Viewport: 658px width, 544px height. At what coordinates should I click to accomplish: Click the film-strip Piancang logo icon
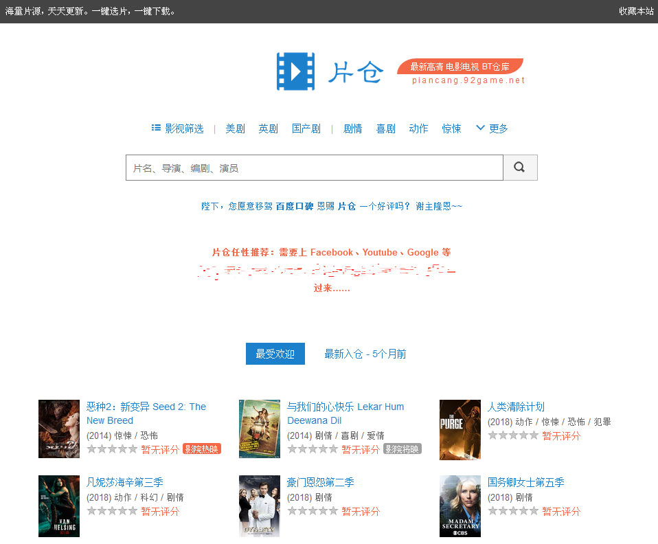pos(295,71)
